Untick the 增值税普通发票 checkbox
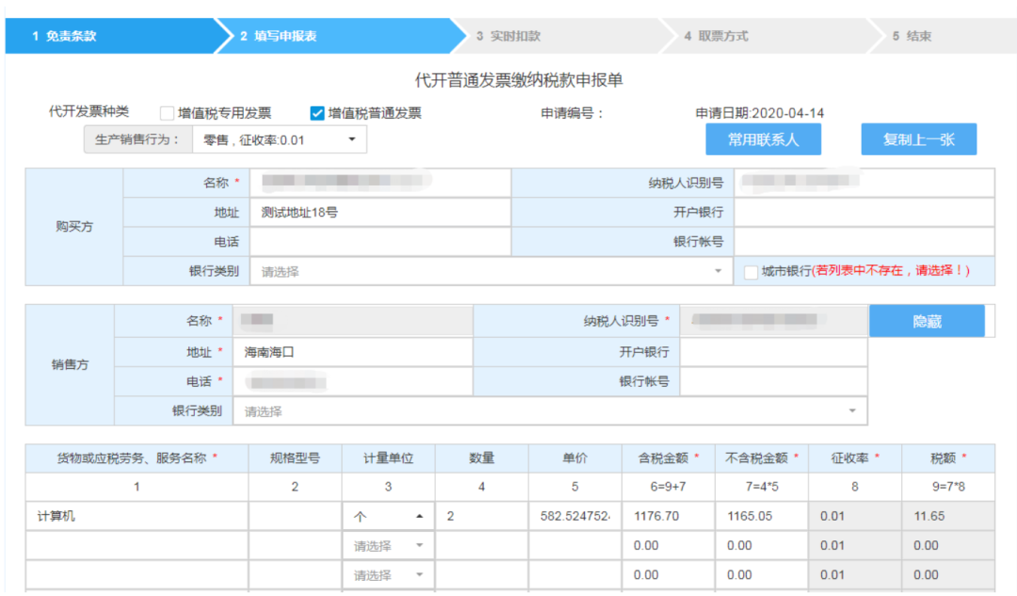Viewport: 1017px width, 596px height. point(317,114)
